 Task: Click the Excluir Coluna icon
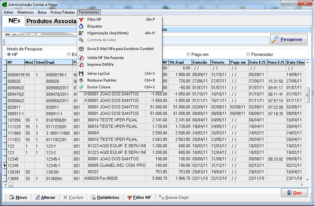click(81, 87)
